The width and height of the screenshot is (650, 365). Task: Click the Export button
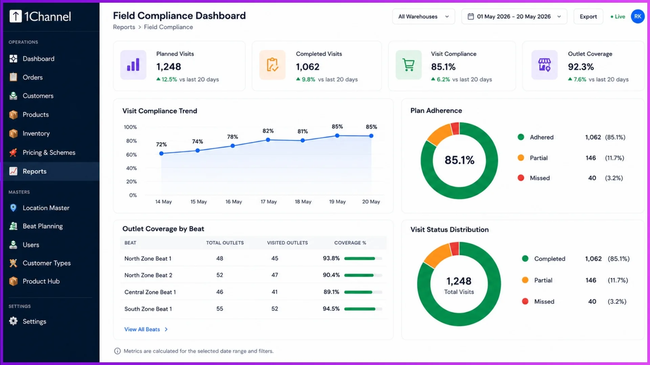pyautogui.click(x=588, y=17)
